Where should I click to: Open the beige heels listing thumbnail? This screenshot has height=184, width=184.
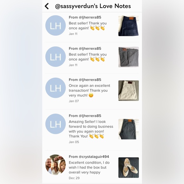tap(128, 168)
